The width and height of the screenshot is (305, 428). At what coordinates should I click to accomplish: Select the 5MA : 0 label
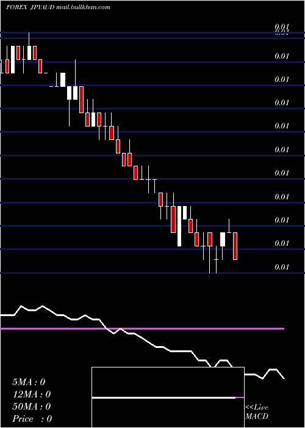tap(29, 382)
